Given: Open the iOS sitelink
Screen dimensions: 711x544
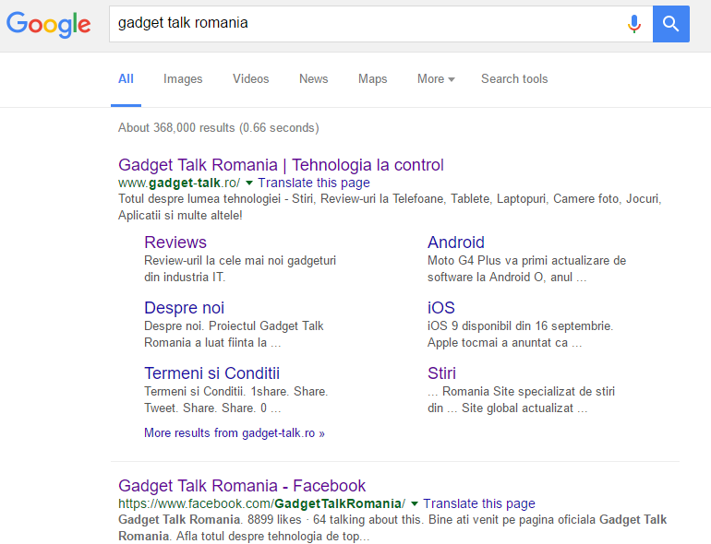Looking at the screenshot, I should pyautogui.click(x=440, y=308).
